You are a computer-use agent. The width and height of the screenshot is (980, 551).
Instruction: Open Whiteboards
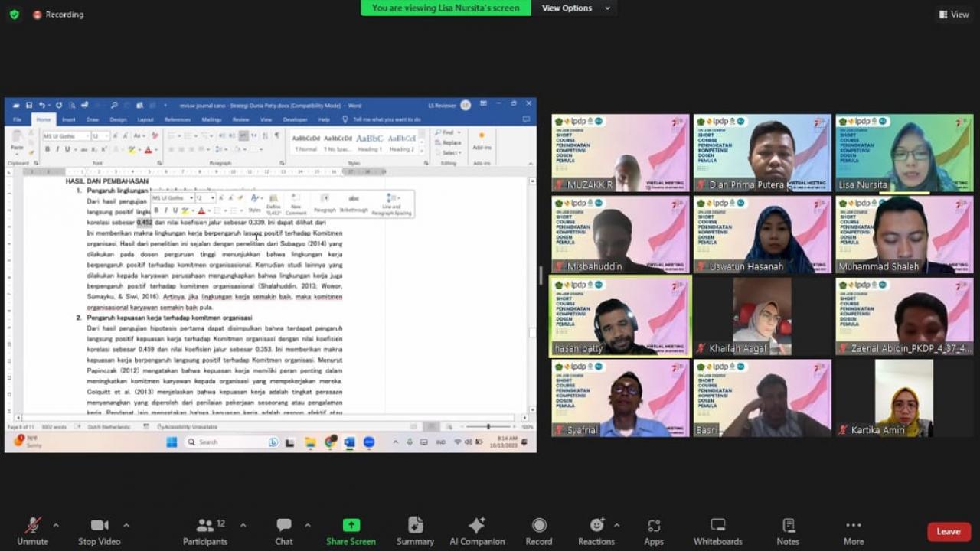point(717,531)
